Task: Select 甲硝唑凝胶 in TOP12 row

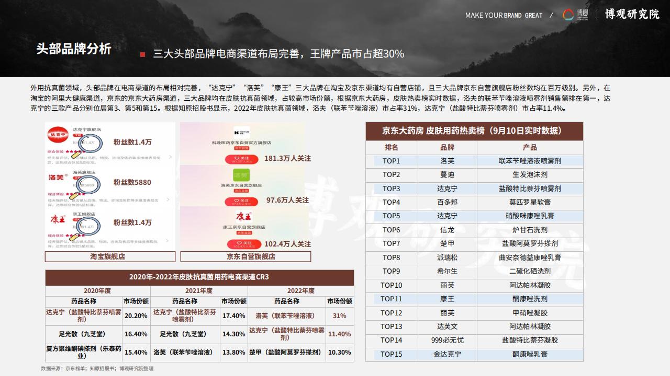Action: click(x=530, y=313)
